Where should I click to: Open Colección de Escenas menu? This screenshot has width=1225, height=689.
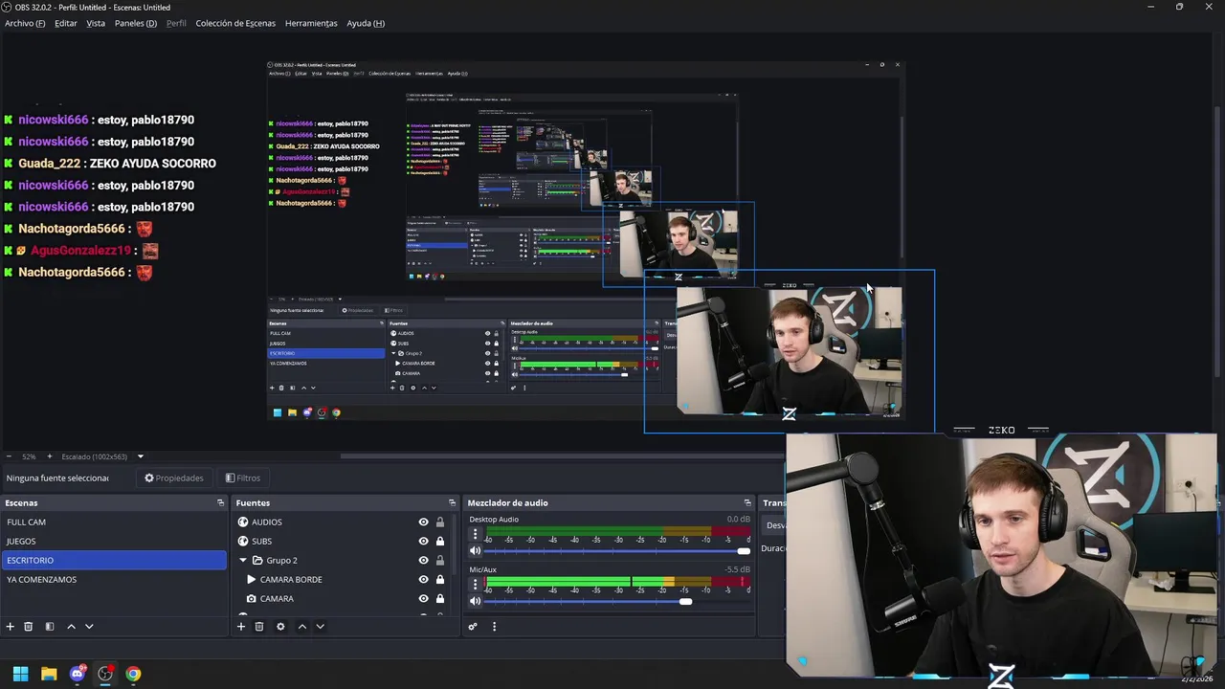235,23
